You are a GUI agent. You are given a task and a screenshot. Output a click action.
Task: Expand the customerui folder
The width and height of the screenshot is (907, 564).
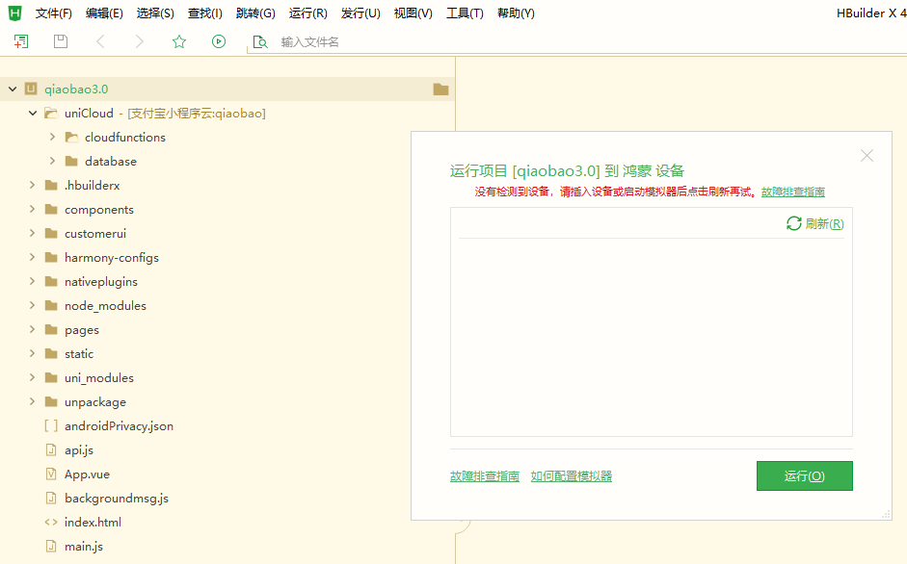33,234
